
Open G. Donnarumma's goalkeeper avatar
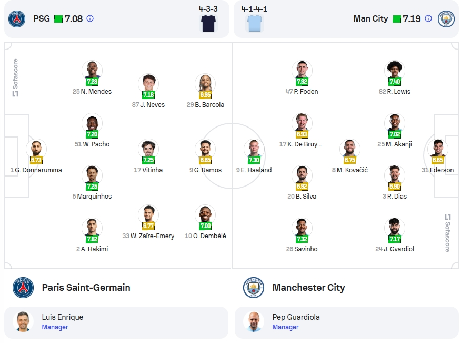tap(36, 149)
